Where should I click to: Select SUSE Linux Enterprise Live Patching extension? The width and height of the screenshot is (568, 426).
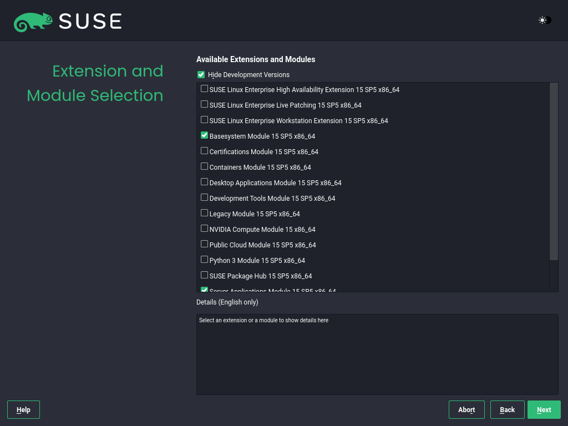pos(204,104)
